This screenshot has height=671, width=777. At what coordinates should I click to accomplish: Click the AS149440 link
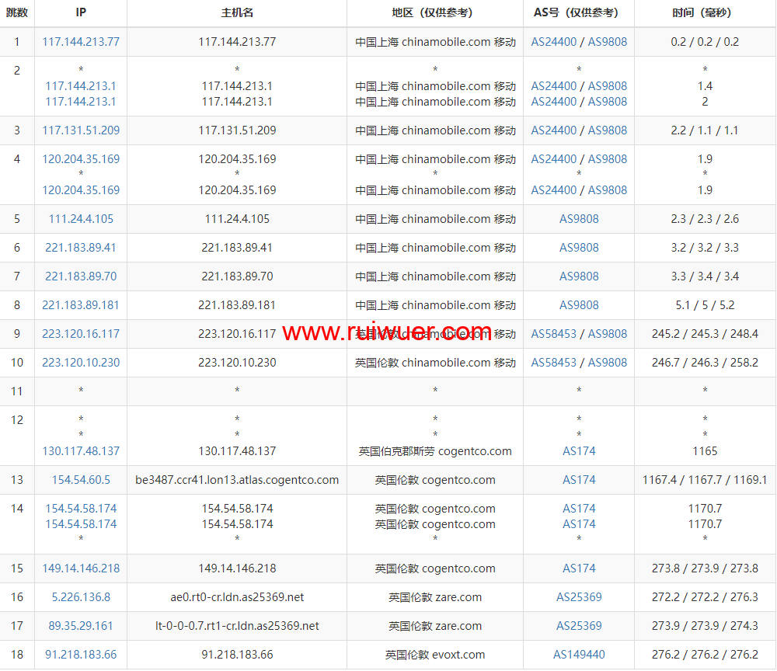click(579, 655)
